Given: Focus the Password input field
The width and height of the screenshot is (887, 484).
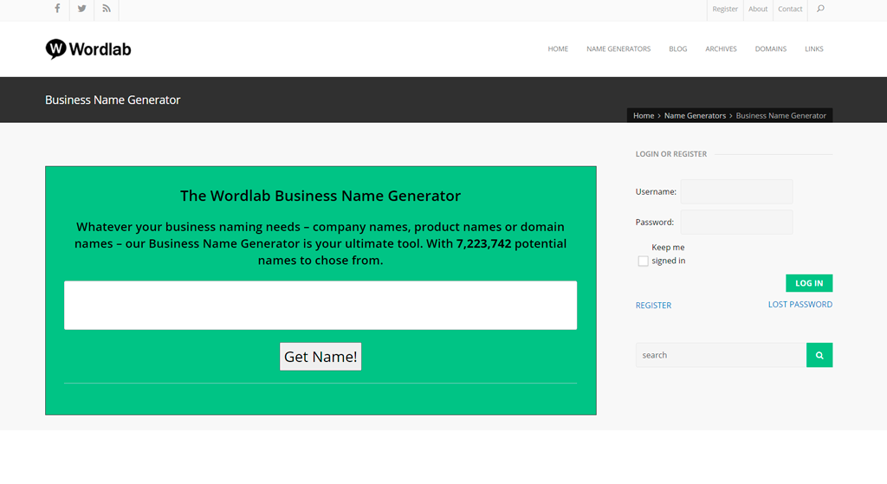Looking at the screenshot, I should (x=736, y=223).
